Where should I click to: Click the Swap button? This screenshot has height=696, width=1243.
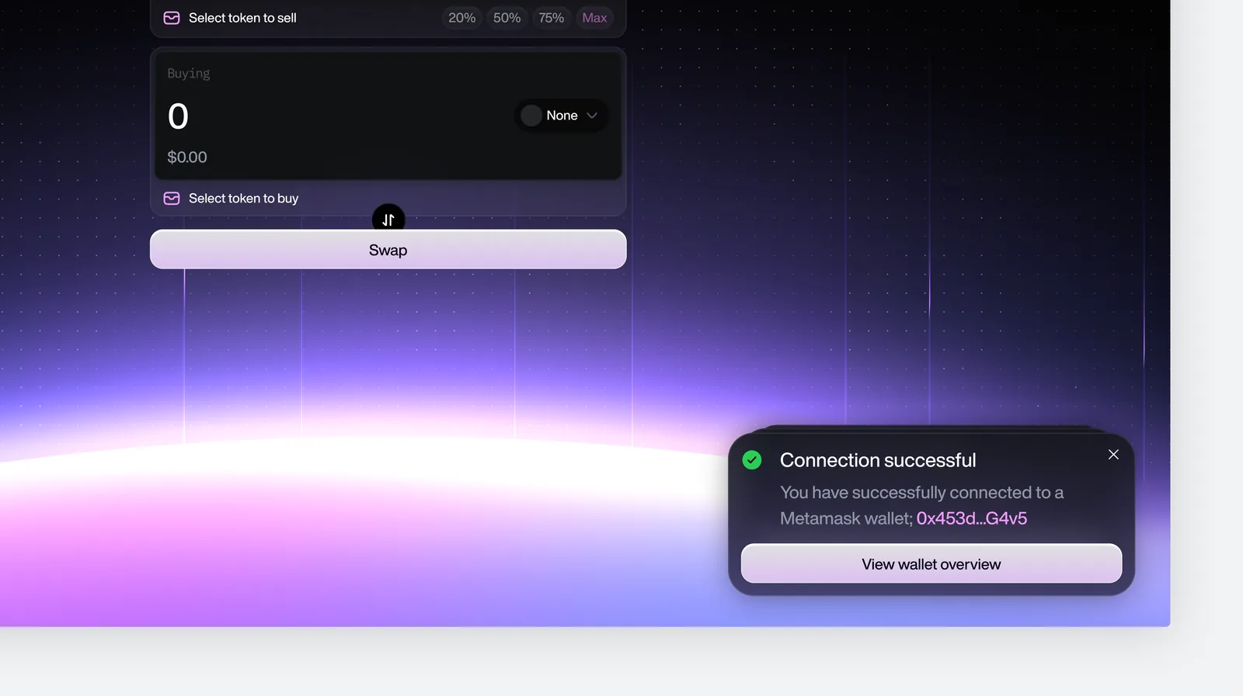click(388, 250)
